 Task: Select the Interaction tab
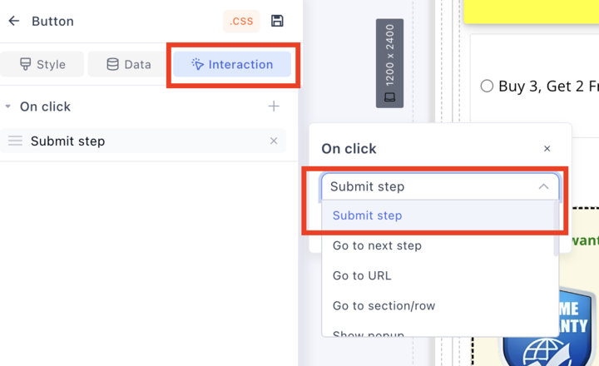(232, 64)
